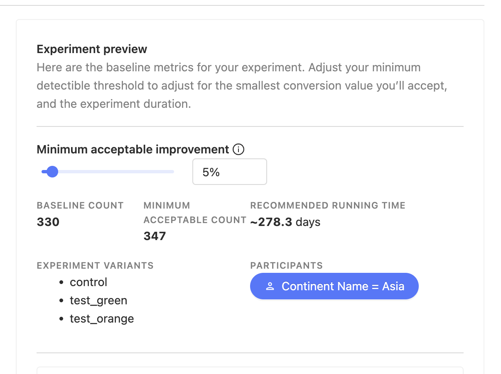501x374 pixels.
Task: Click the 5% improvement value field
Action: (229, 171)
